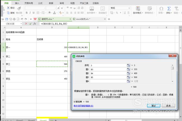Toggle underline formatting
Viewport: 182px width, 121px height.
[34, 13]
